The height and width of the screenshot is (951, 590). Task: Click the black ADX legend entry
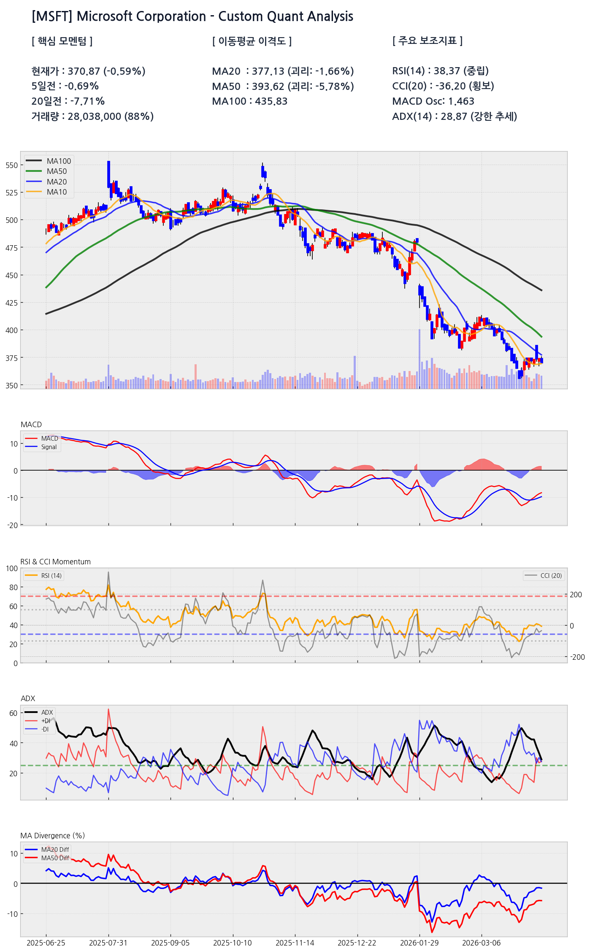coord(39,713)
